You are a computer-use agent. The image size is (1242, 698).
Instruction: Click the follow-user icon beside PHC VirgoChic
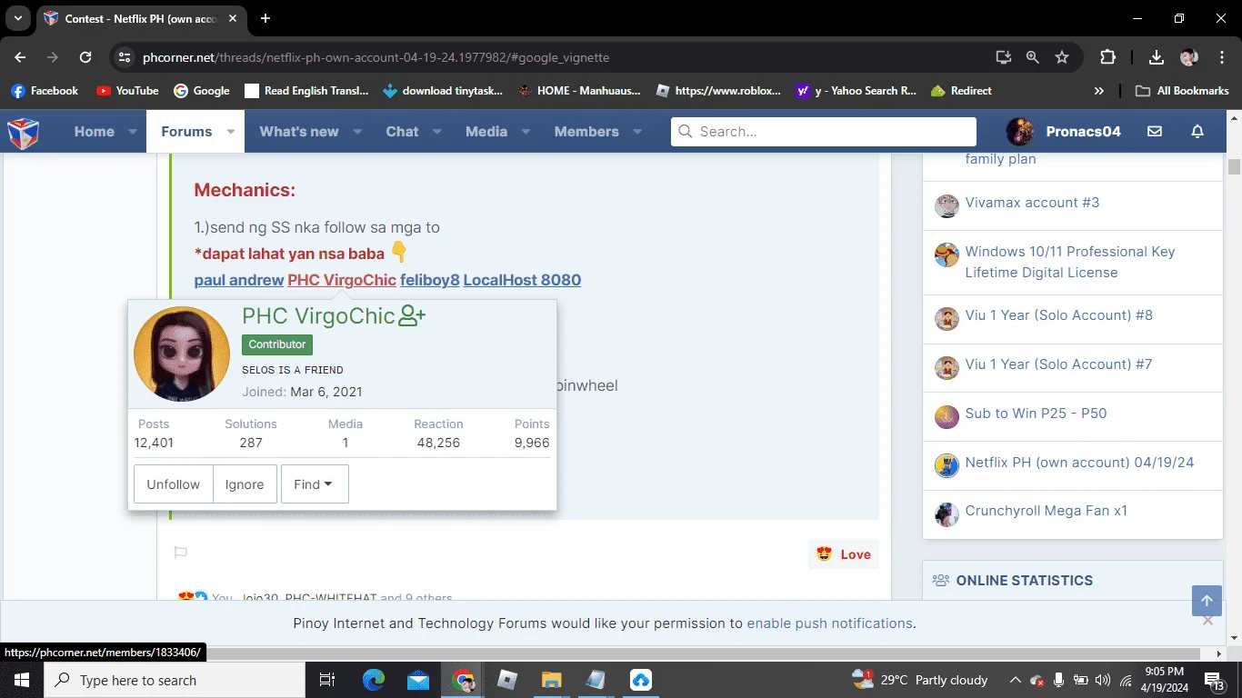413,316
